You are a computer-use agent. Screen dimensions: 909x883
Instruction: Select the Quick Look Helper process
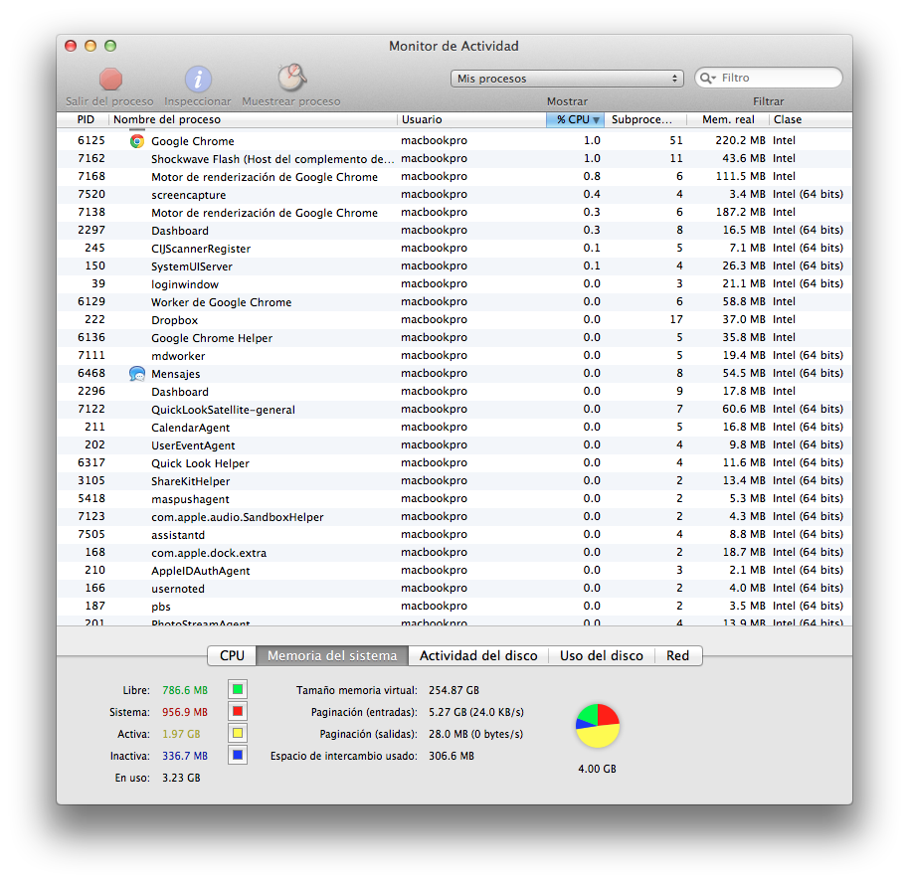[x=454, y=463]
